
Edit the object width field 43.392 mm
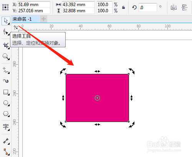pyautogui.click(x=78, y=5)
